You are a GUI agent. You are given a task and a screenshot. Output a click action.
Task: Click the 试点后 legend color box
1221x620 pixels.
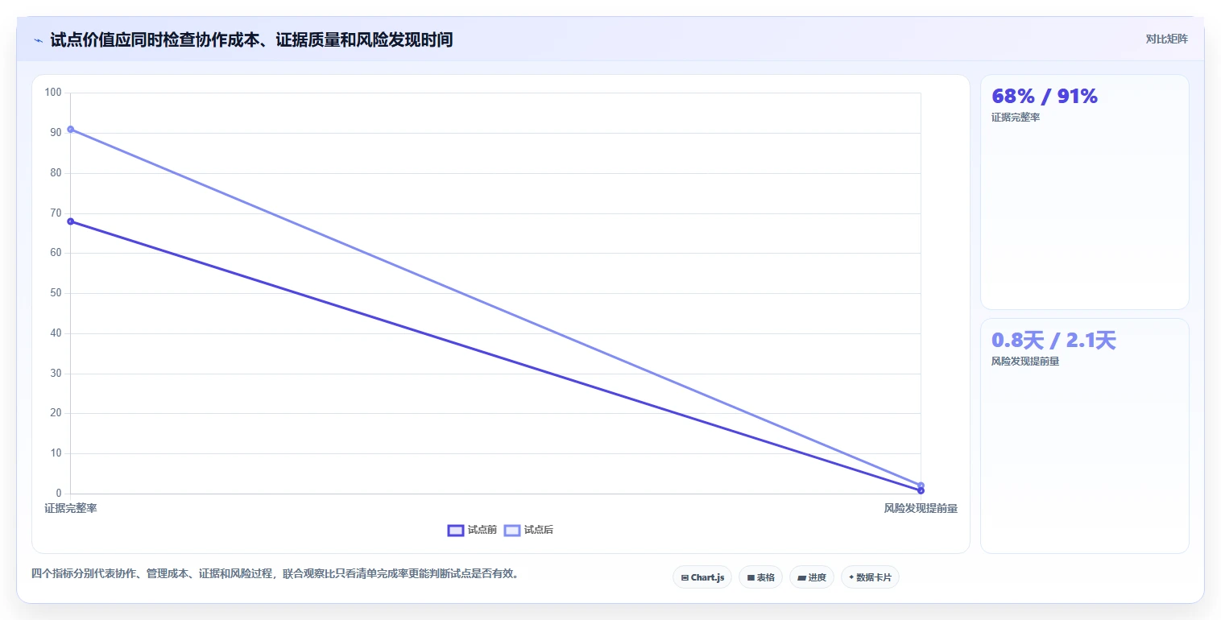(512, 530)
